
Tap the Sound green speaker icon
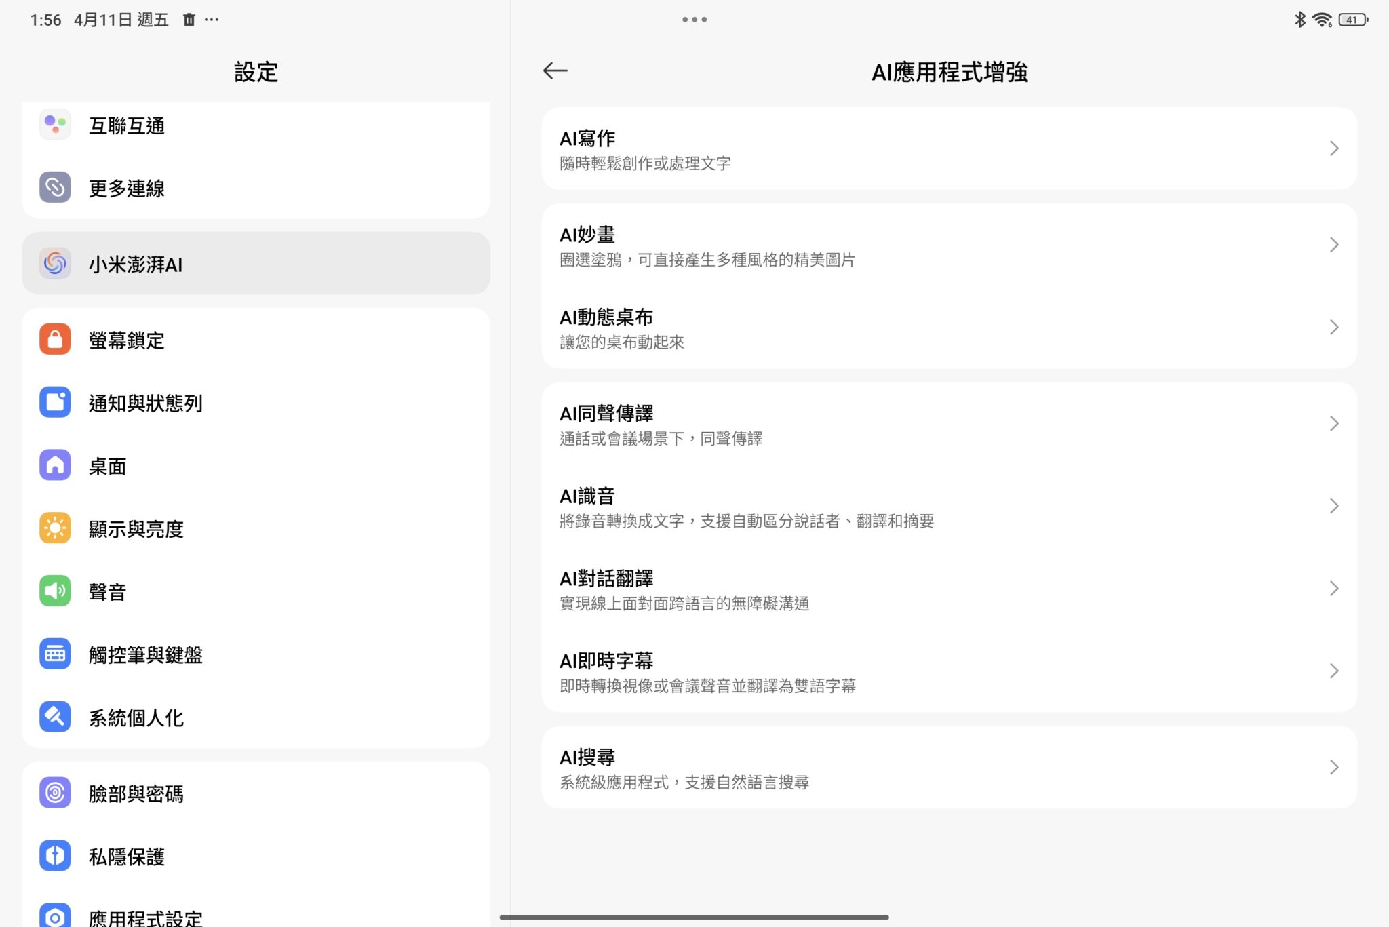[55, 591]
